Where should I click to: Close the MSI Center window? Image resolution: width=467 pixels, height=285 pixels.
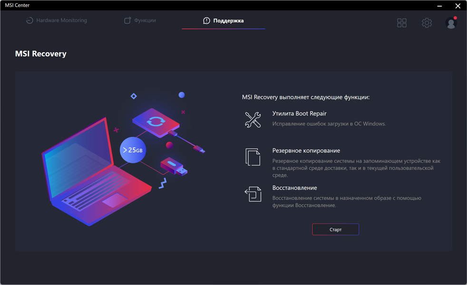tap(458, 6)
